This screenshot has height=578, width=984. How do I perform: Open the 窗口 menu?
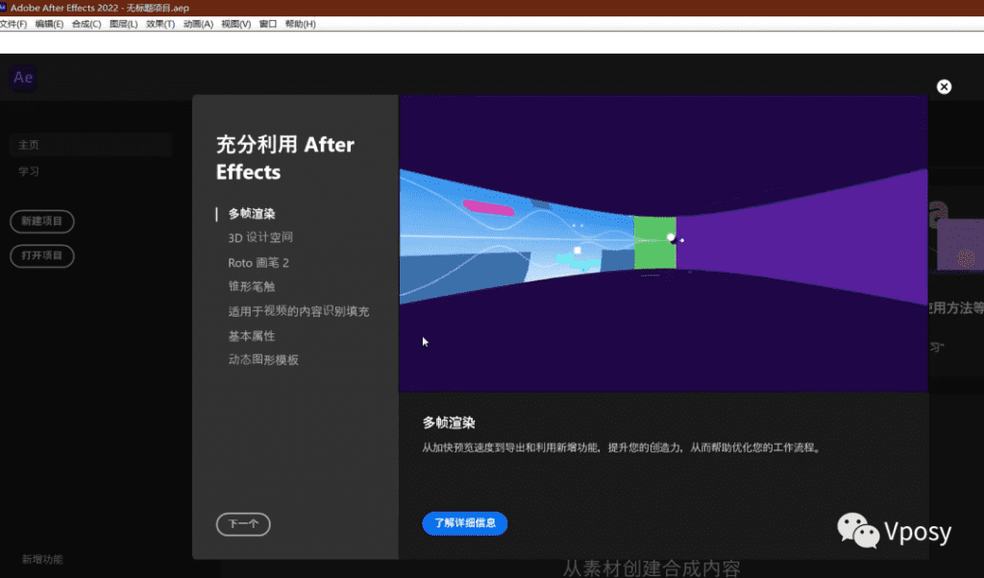[x=268, y=24]
